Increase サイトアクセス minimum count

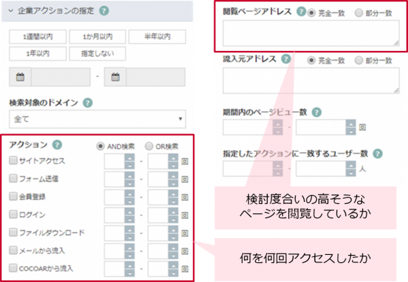(x=130, y=157)
